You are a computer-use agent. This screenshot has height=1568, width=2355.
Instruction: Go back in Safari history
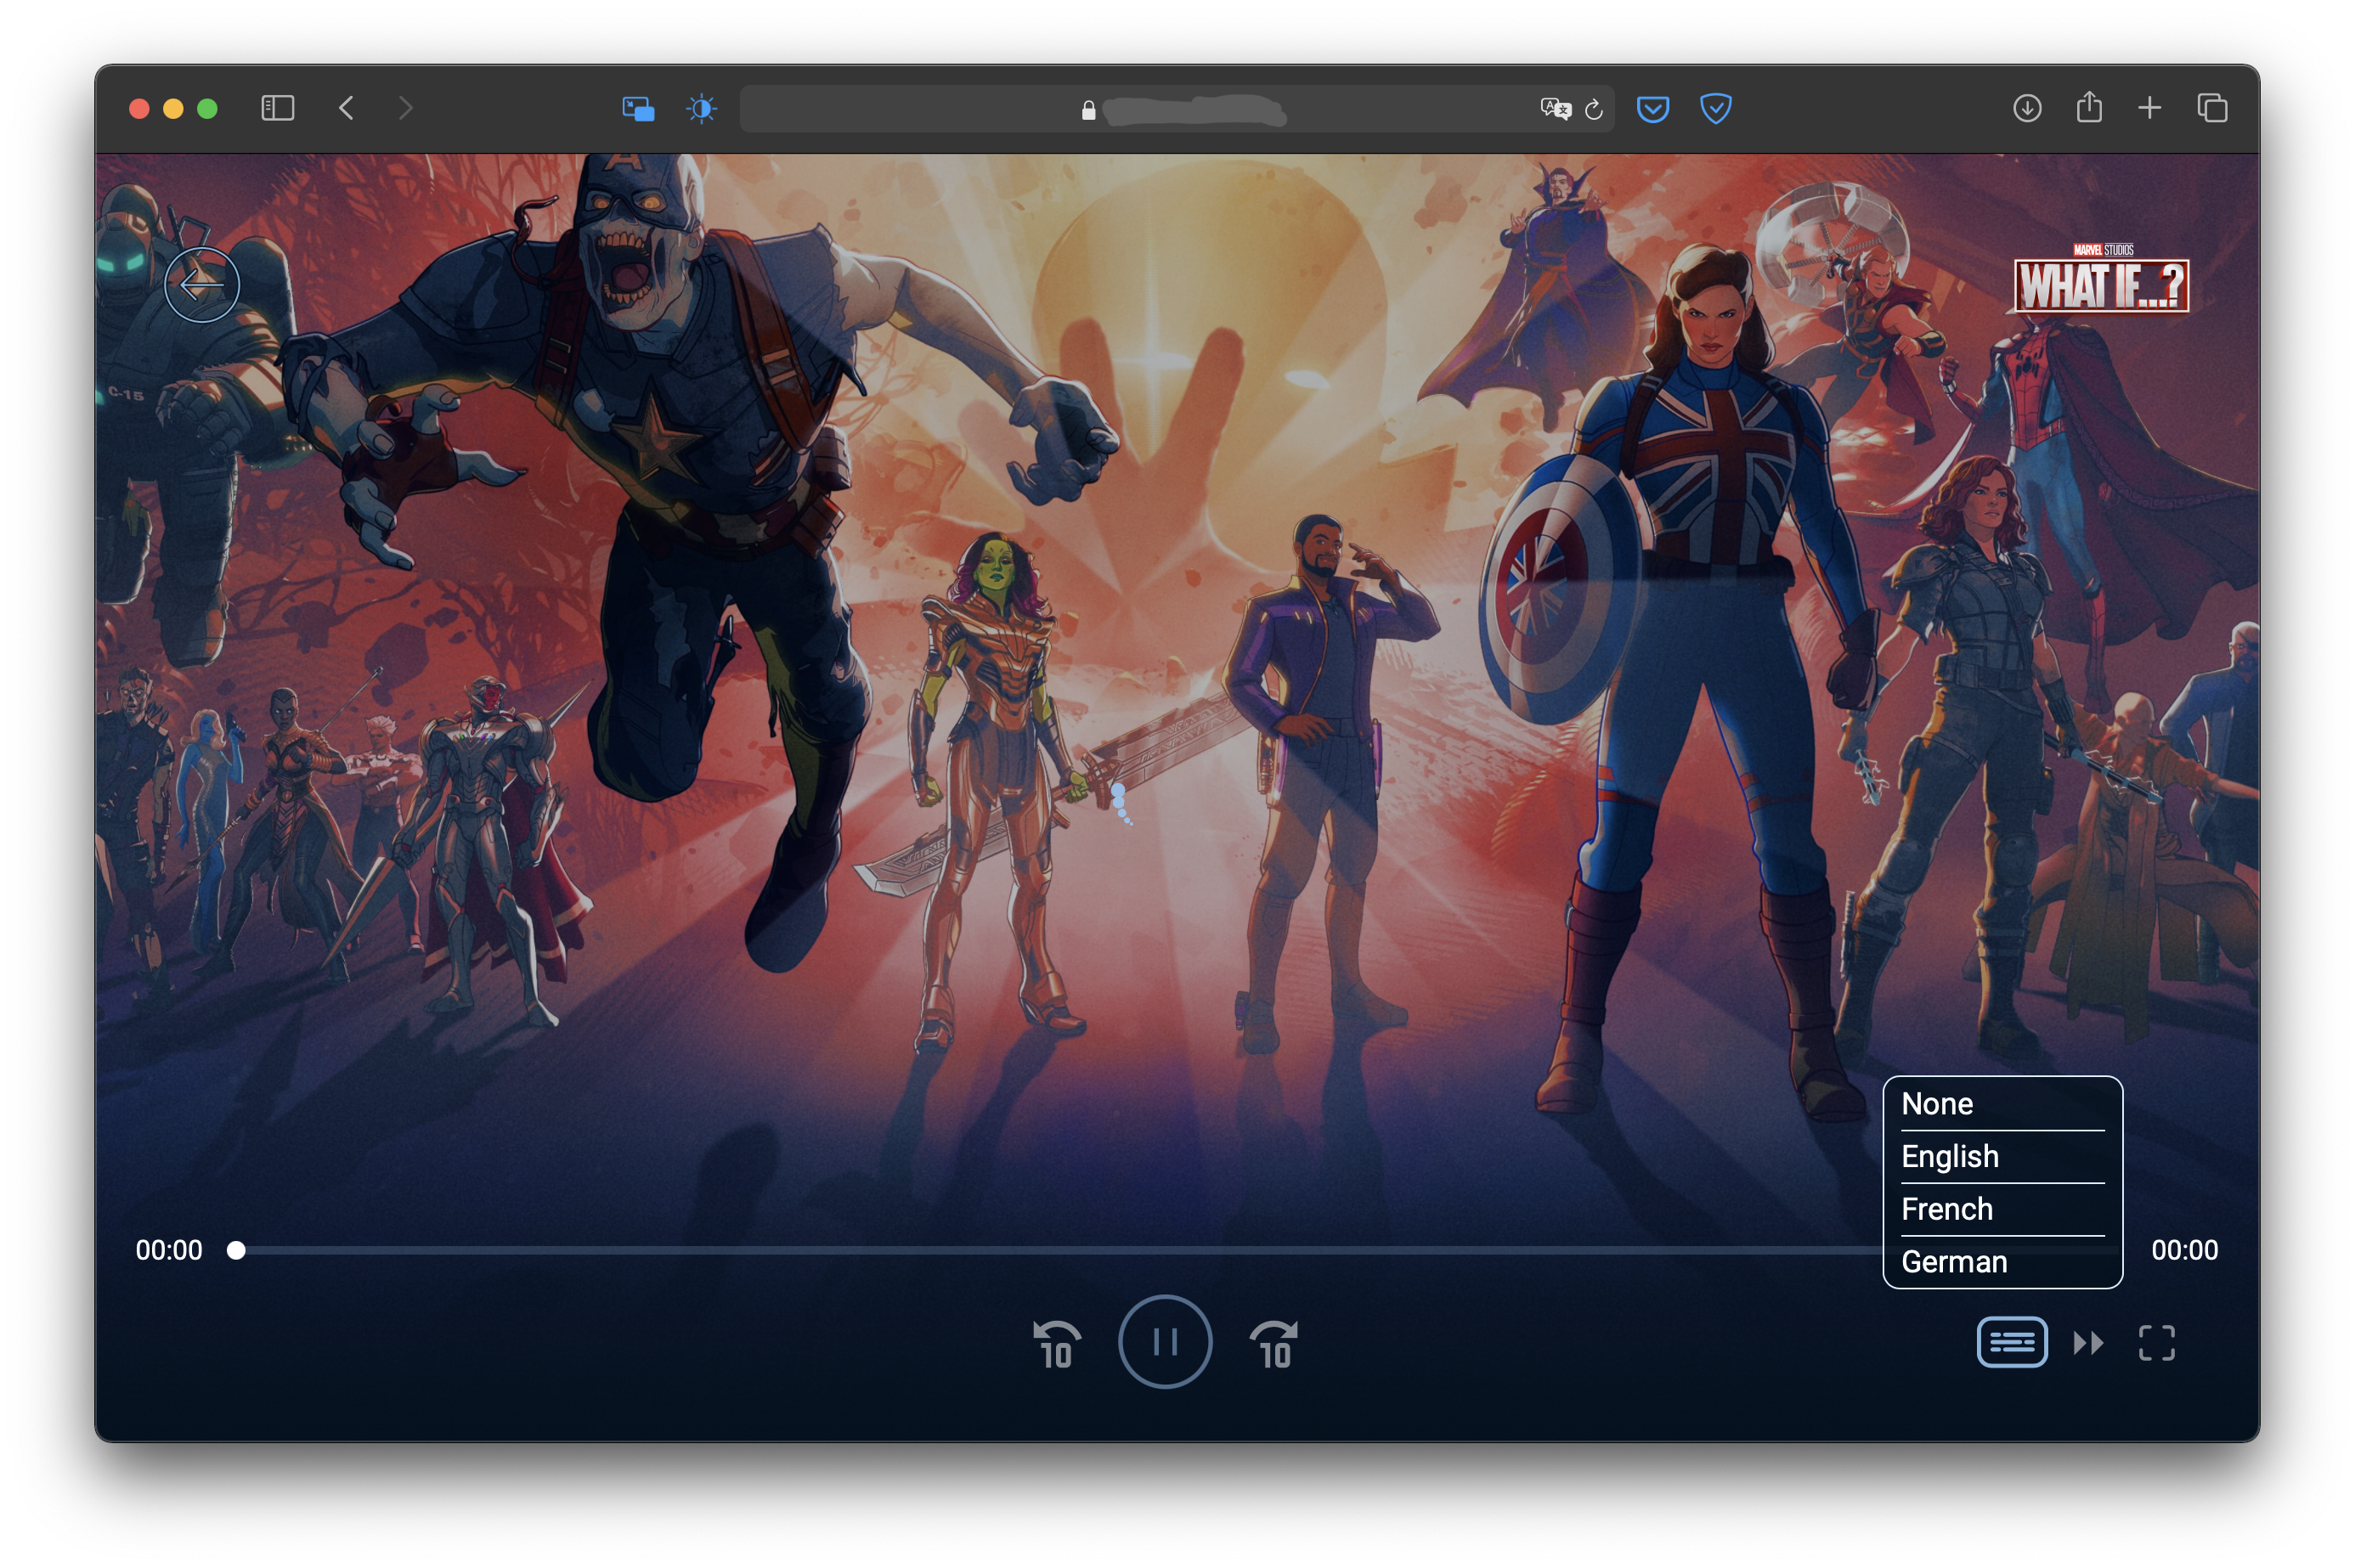[346, 108]
